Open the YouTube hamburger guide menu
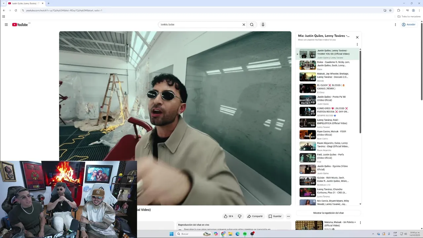This screenshot has width=423, height=238. pos(6,24)
